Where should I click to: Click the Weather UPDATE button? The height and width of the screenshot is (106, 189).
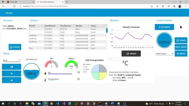coord(131,54)
